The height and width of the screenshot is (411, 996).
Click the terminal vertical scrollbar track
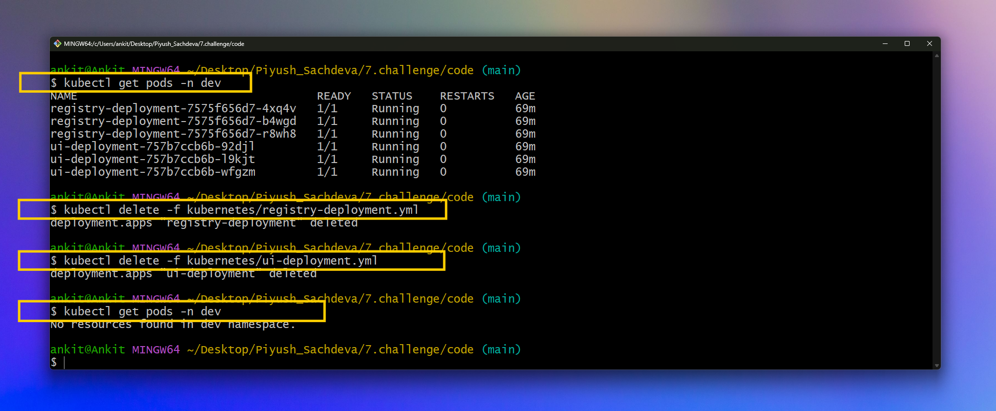pos(936,210)
